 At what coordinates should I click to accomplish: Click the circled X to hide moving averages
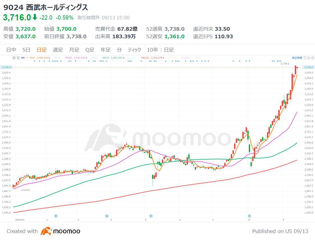pyautogui.click(x=18, y=58)
